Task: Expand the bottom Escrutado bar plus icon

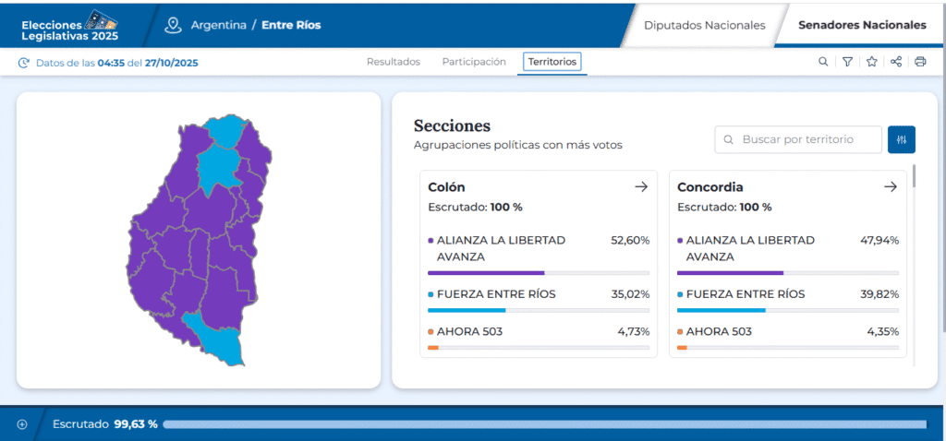Action: click(22, 424)
